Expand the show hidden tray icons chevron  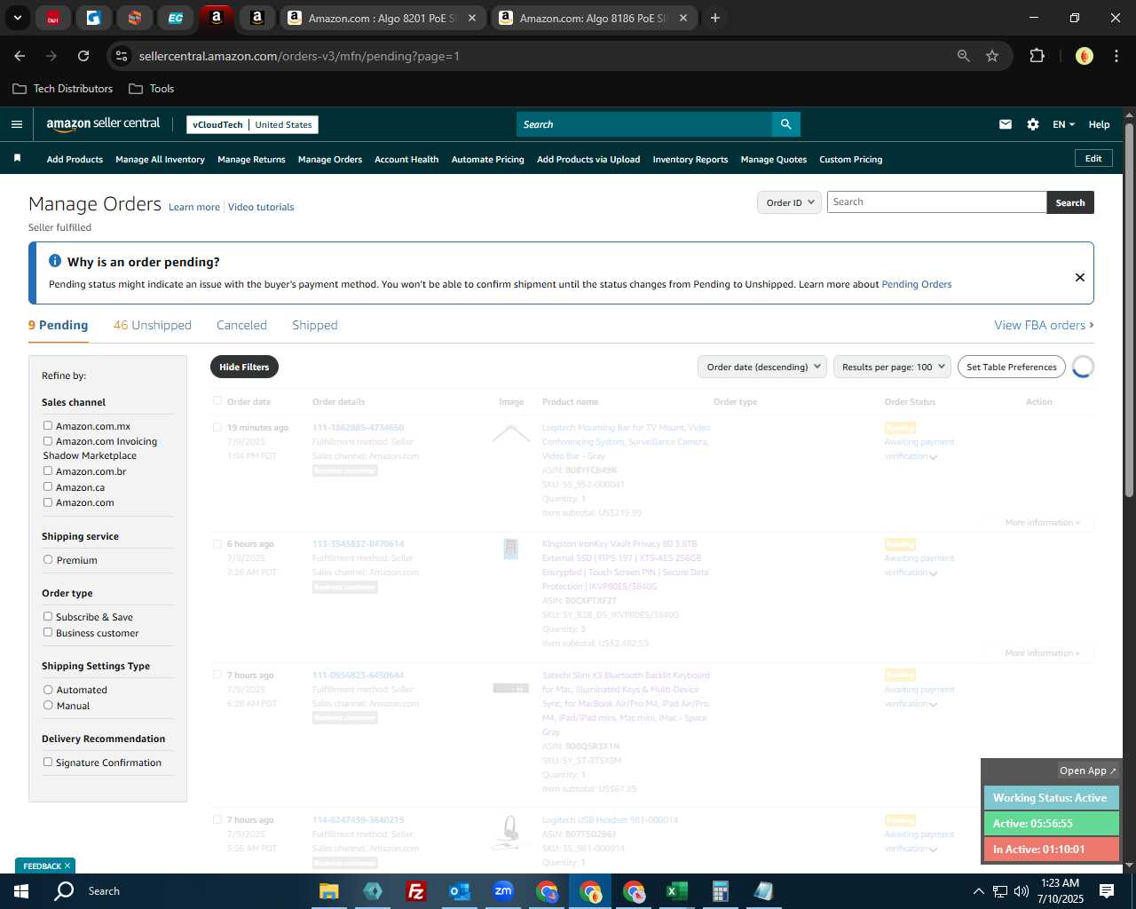click(x=978, y=891)
